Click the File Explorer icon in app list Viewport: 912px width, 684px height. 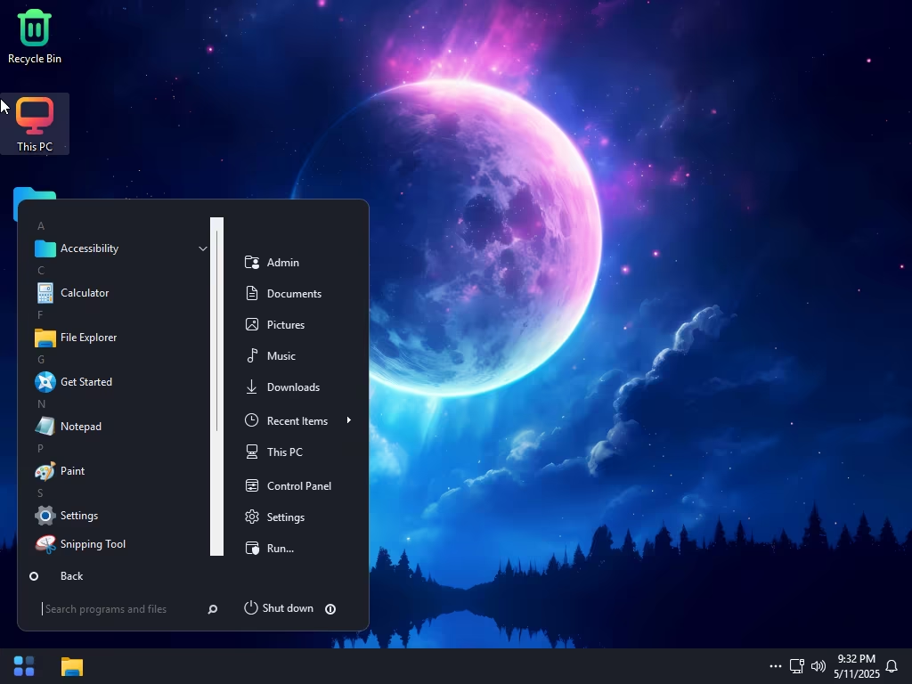(45, 338)
